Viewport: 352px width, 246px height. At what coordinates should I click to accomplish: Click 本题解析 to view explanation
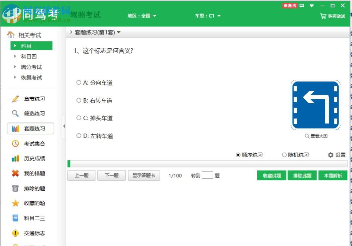333,175
